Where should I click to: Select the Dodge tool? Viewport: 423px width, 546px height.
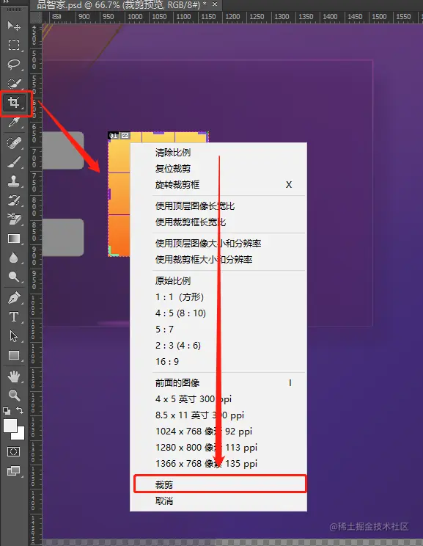pyautogui.click(x=14, y=277)
